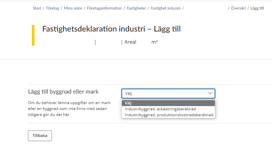Navigate to Mina sidor breadcrumb
Viewport: 272px width, 154px height.
[x=73, y=8]
